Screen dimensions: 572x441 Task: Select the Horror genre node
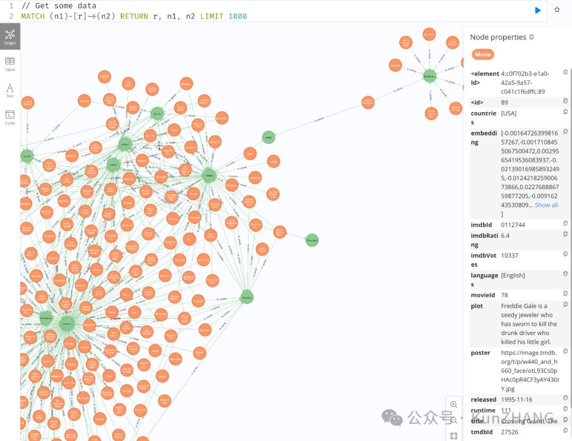click(27, 156)
